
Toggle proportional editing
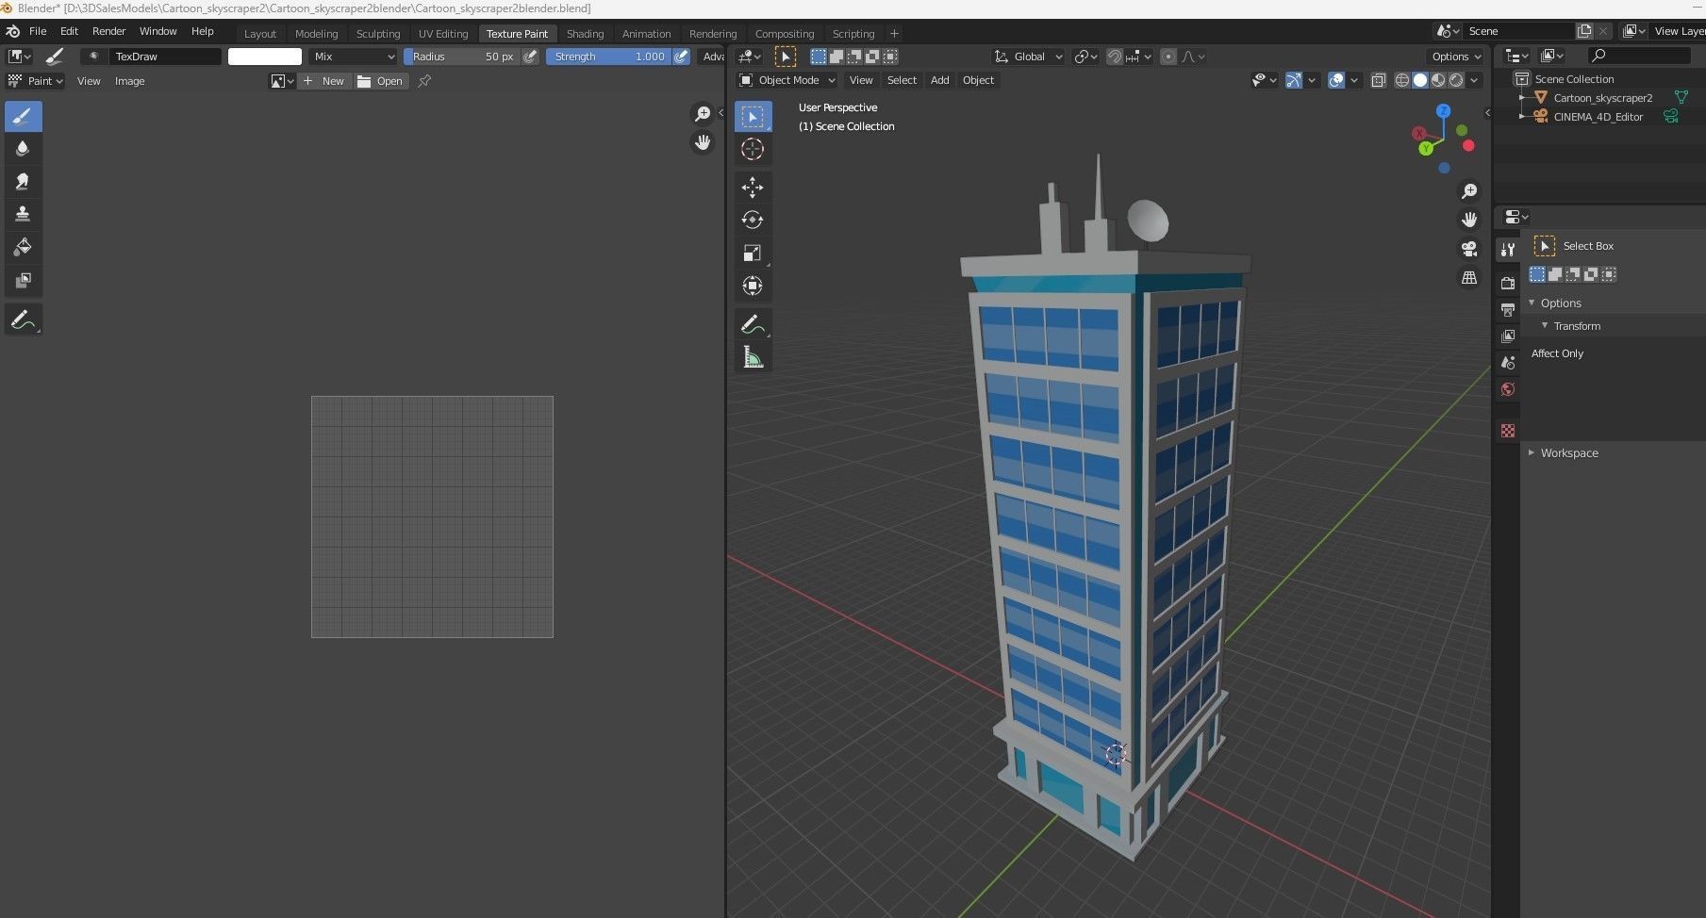tap(1168, 57)
